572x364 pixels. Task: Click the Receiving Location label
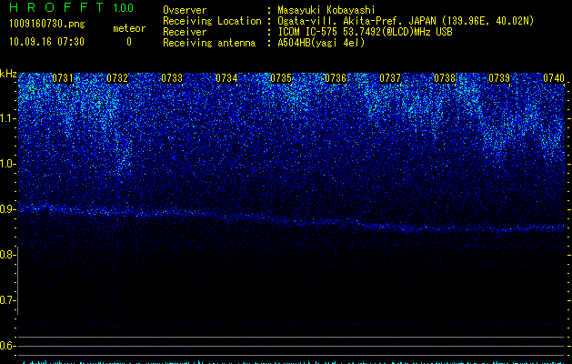(x=212, y=21)
